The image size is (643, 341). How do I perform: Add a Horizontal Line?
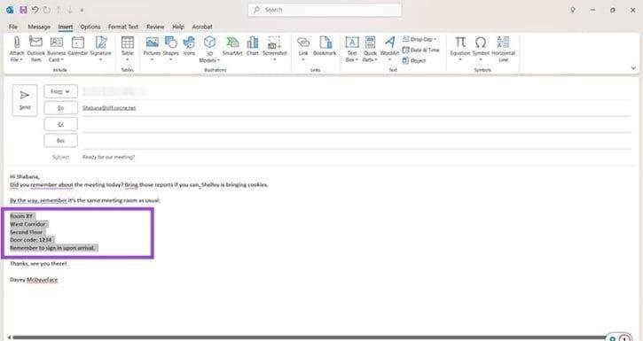(503, 49)
